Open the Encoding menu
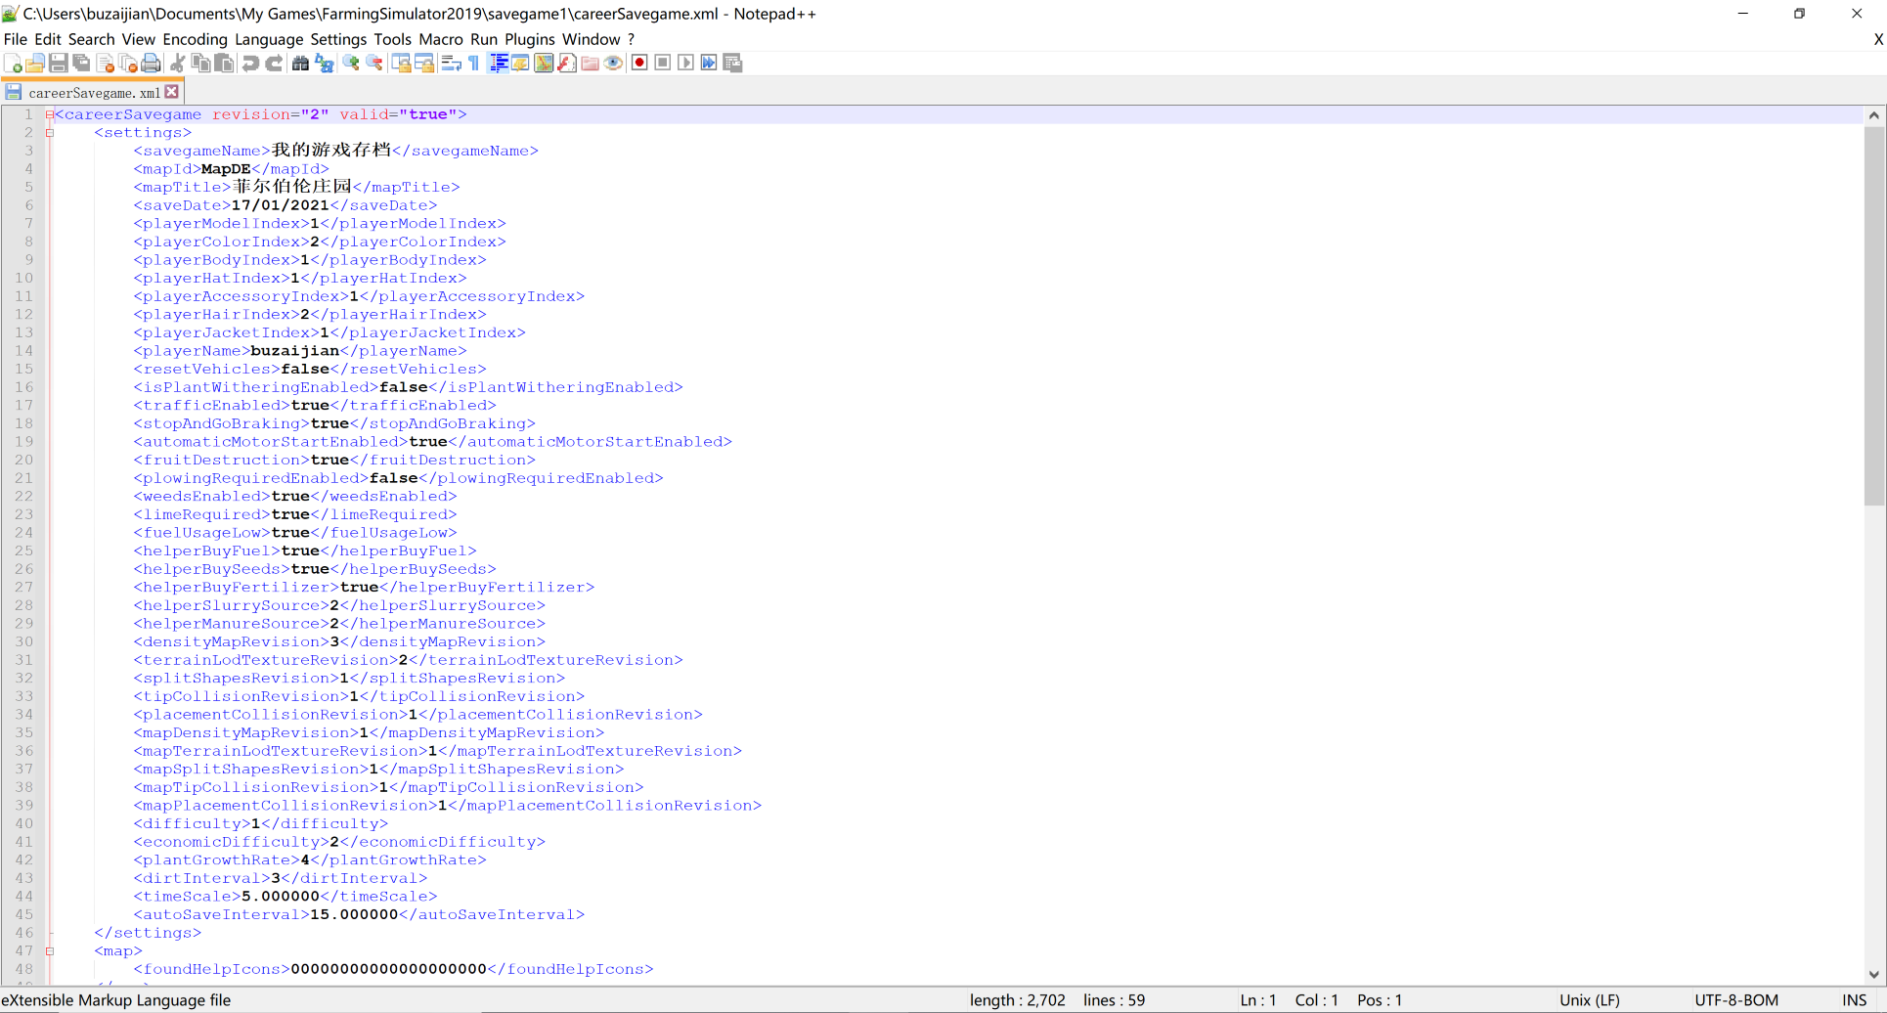The height and width of the screenshot is (1013, 1887). [195, 39]
